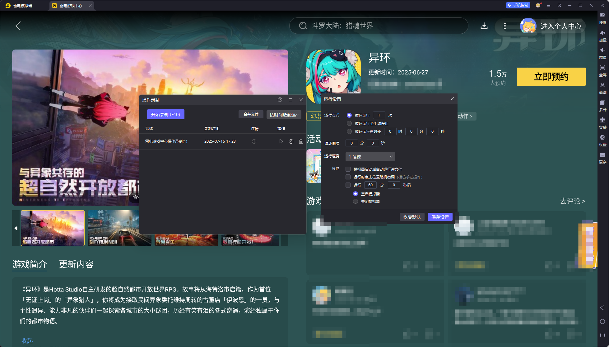Image resolution: width=609 pixels, height=347 pixels.
Task: Select 循环运行 radio option
Action: tap(349, 115)
